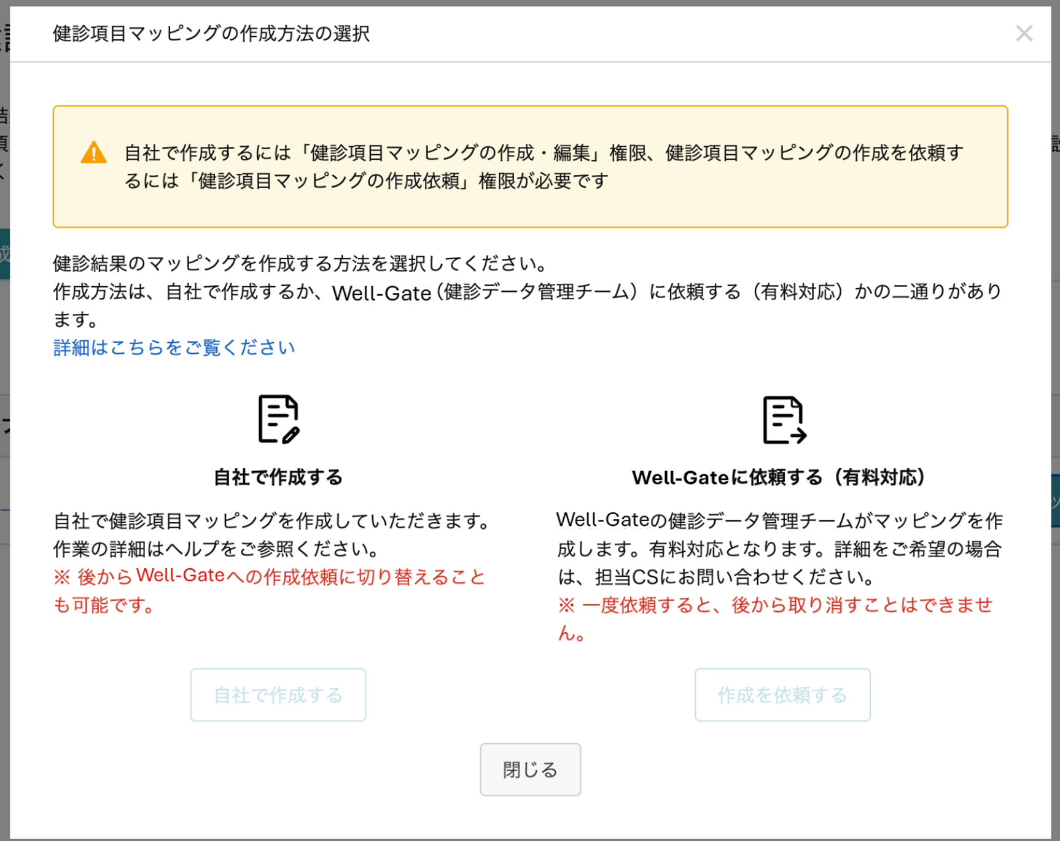The image size is (1060, 841).
Task: Click the Well-Gate data team description text
Action: [x=780, y=549]
